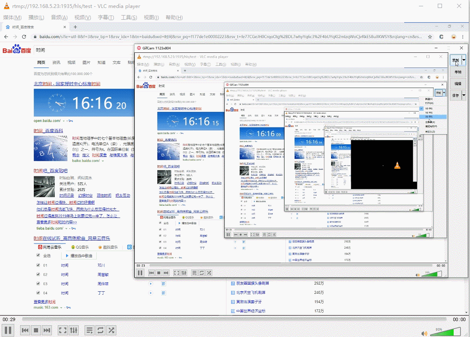Open the 视频(V) menu in main VLC
The image size is (470, 337).
click(x=83, y=18)
